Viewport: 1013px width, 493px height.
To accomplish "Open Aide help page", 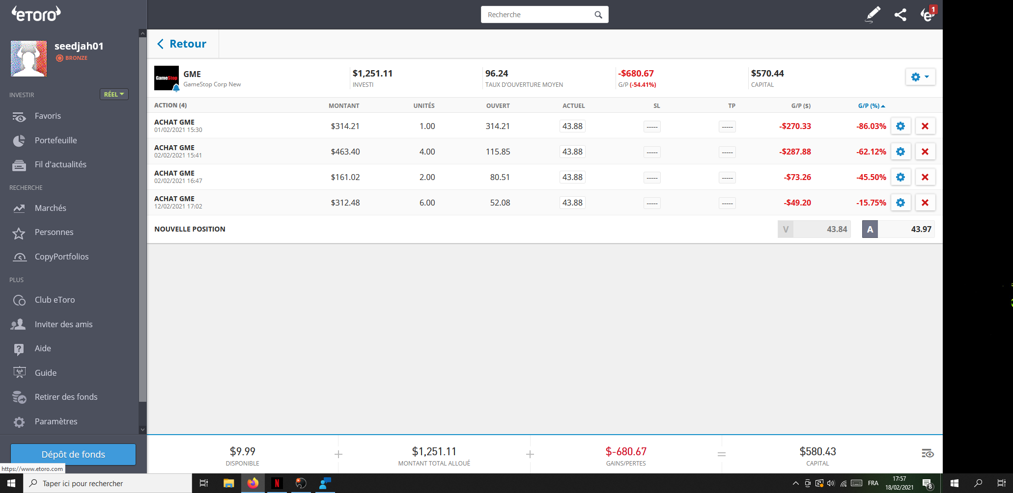I will click(x=43, y=348).
